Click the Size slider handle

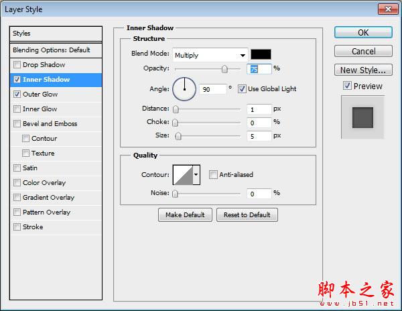(x=178, y=136)
